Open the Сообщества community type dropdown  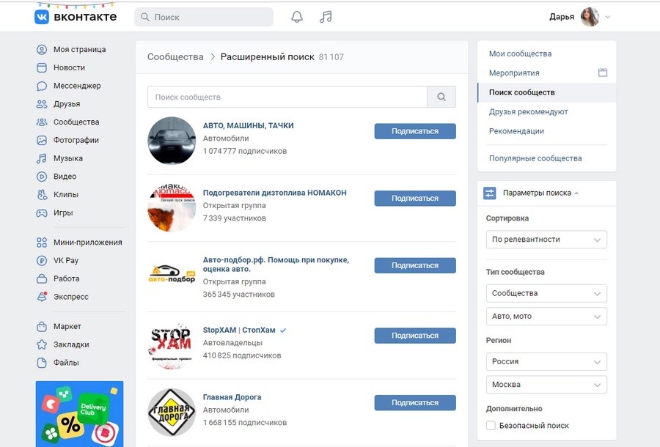[546, 294]
